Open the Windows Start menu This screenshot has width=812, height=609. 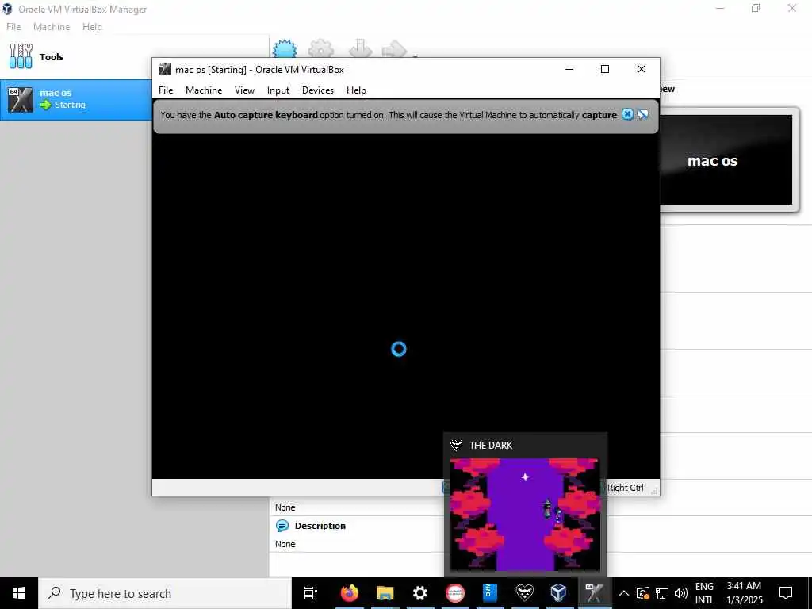tap(19, 593)
